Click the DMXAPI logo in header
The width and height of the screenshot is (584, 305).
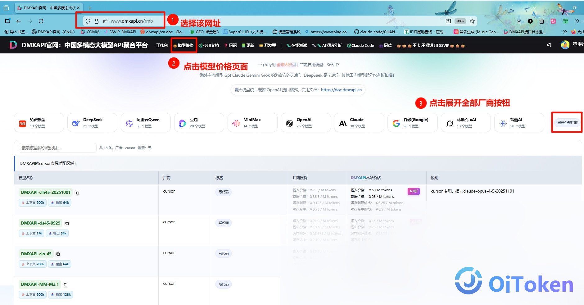point(13,45)
